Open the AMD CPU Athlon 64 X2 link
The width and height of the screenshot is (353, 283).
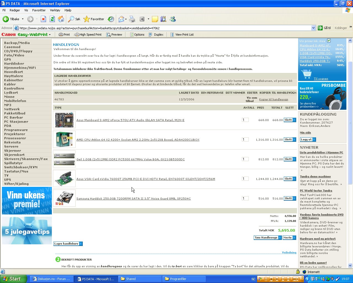click(138, 140)
